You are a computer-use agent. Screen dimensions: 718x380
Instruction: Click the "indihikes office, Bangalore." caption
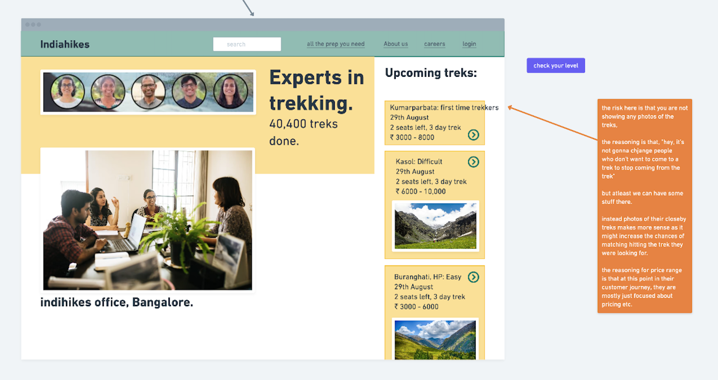point(117,302)
